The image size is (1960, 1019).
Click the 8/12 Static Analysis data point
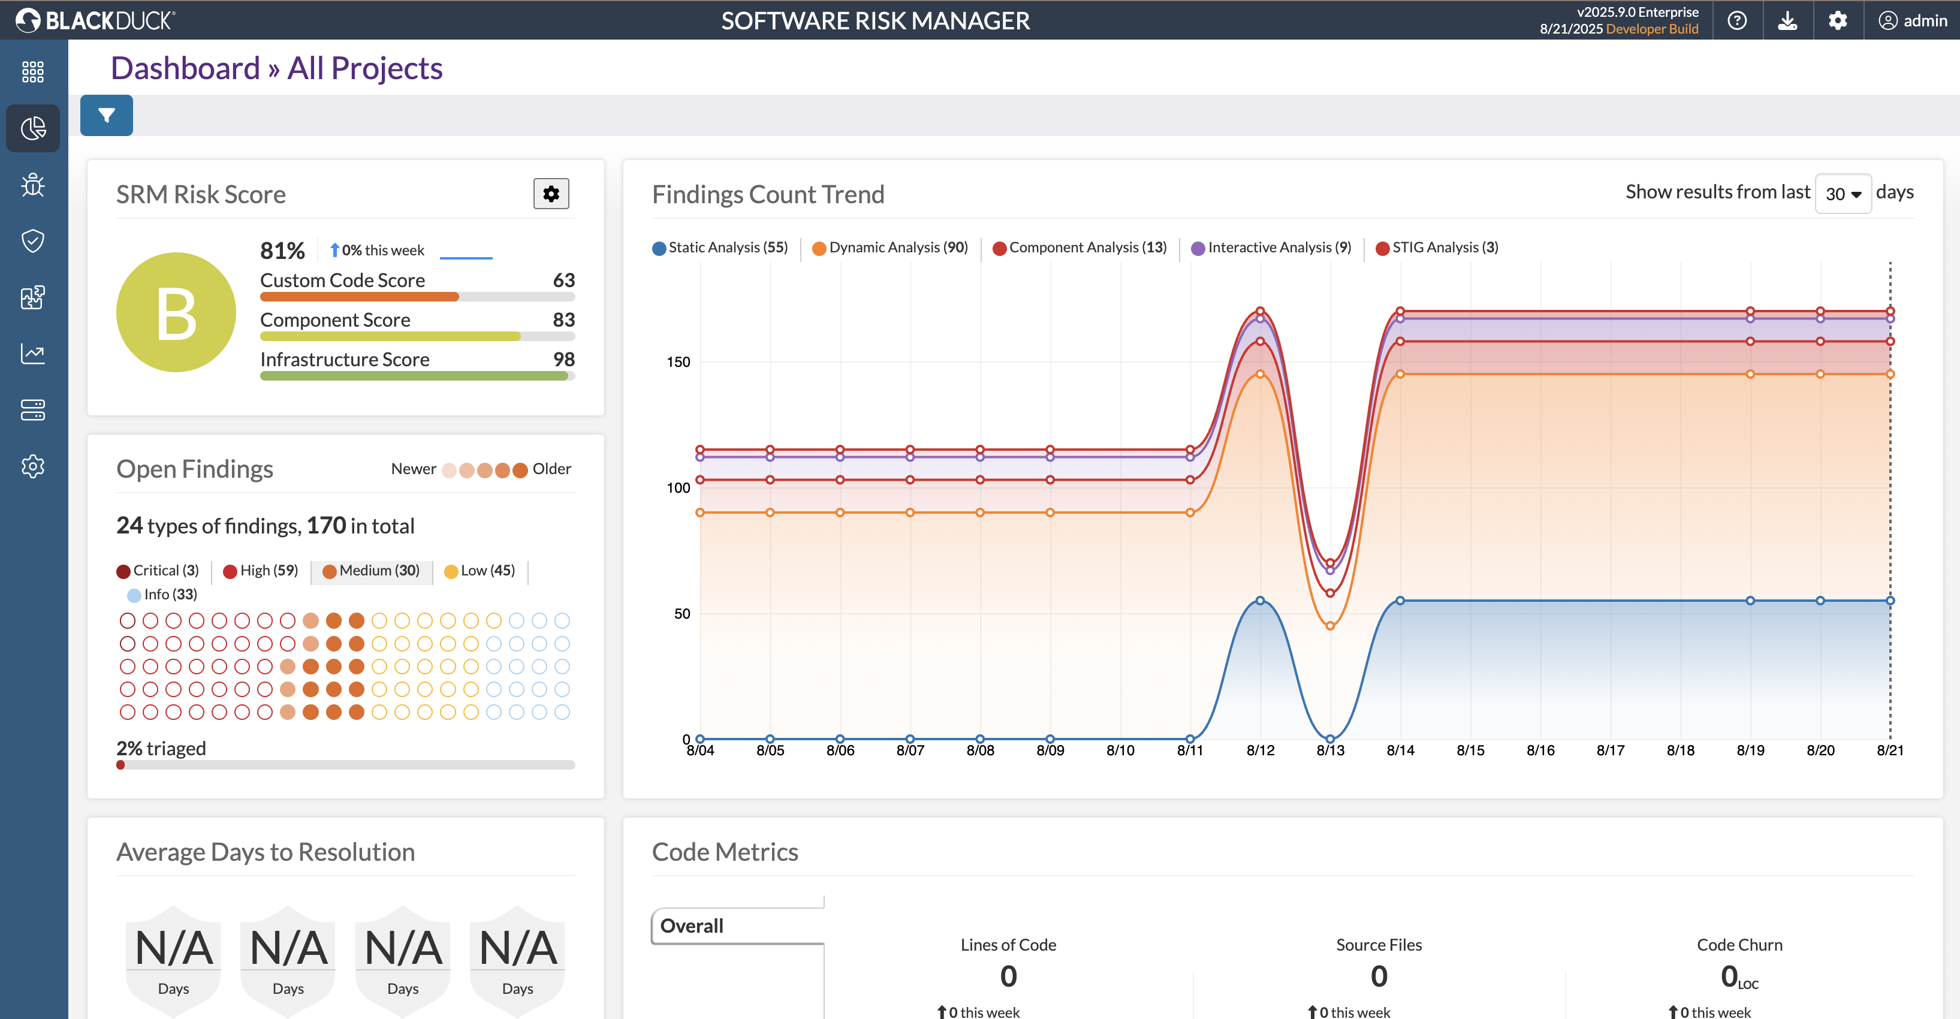pos(1260,601)
